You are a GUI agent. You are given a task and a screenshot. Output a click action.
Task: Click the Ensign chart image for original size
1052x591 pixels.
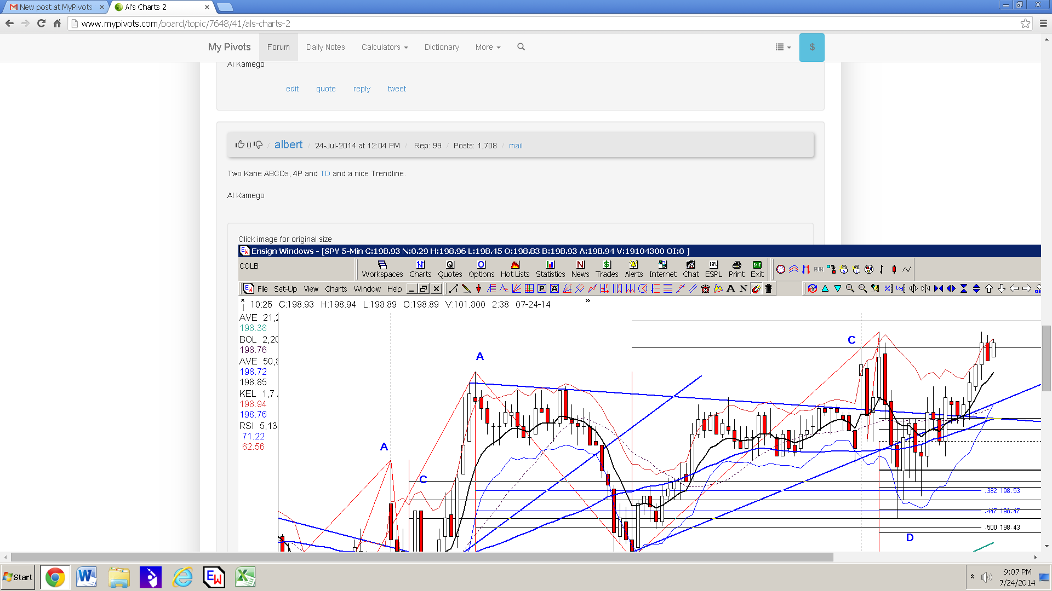coord(639,398)
